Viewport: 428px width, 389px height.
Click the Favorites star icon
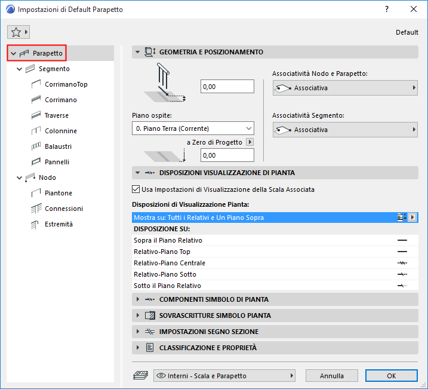point(16,32)
